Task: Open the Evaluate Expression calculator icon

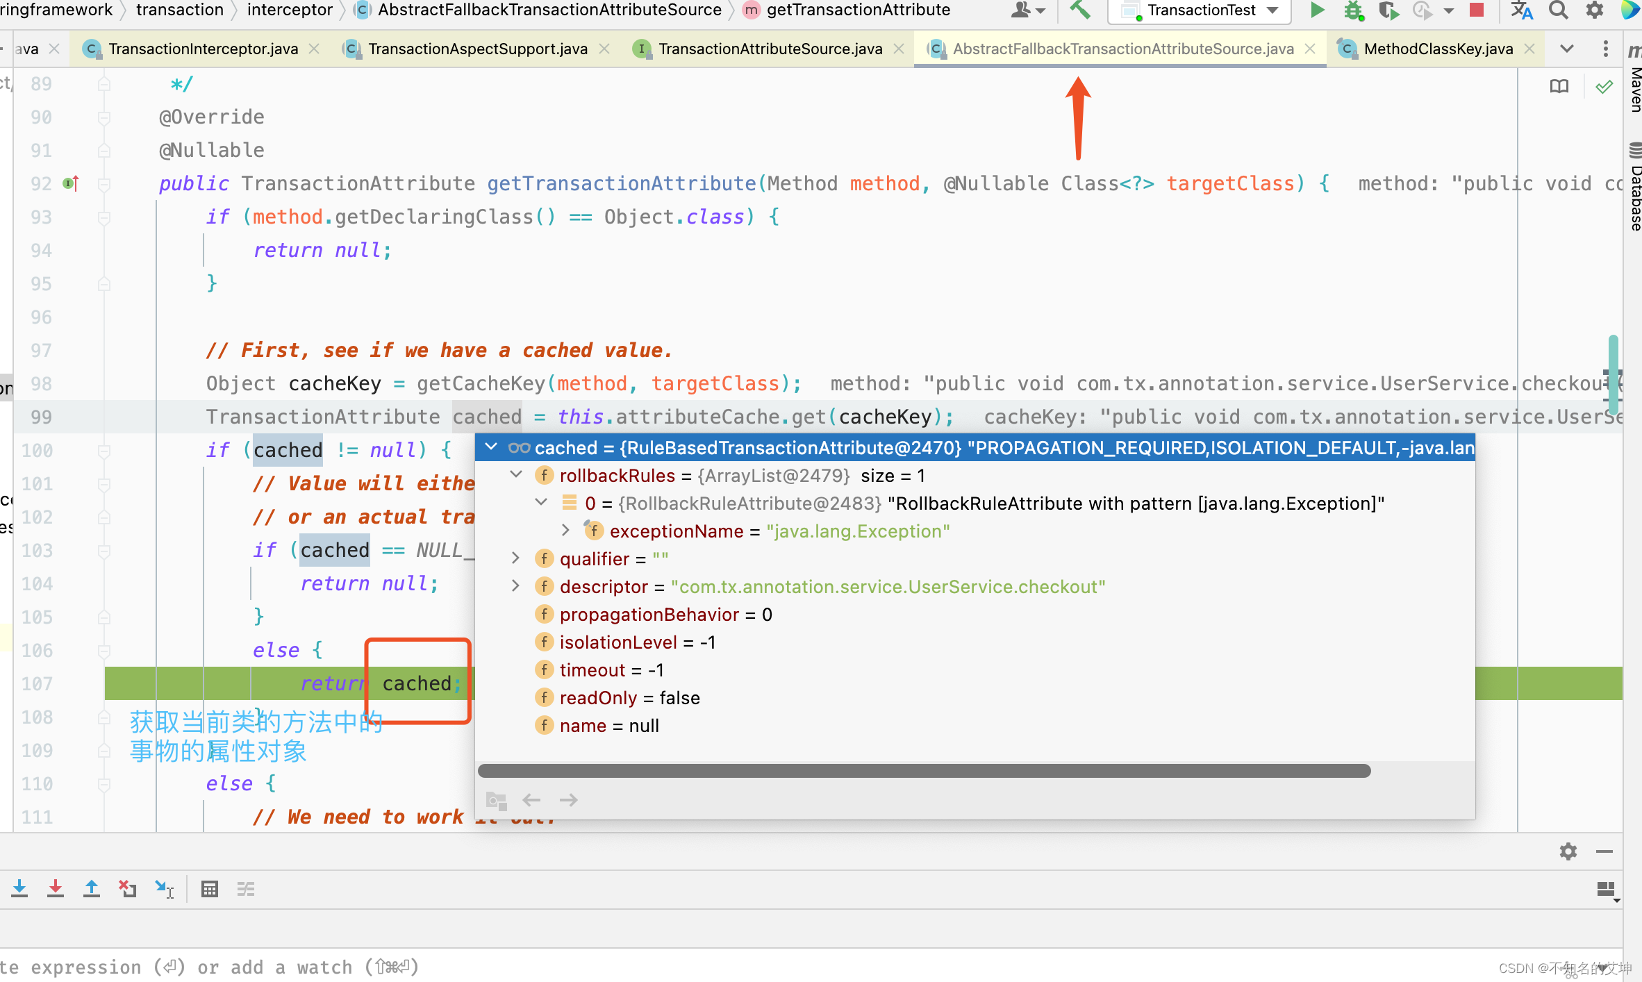Action: pos(210,889)
